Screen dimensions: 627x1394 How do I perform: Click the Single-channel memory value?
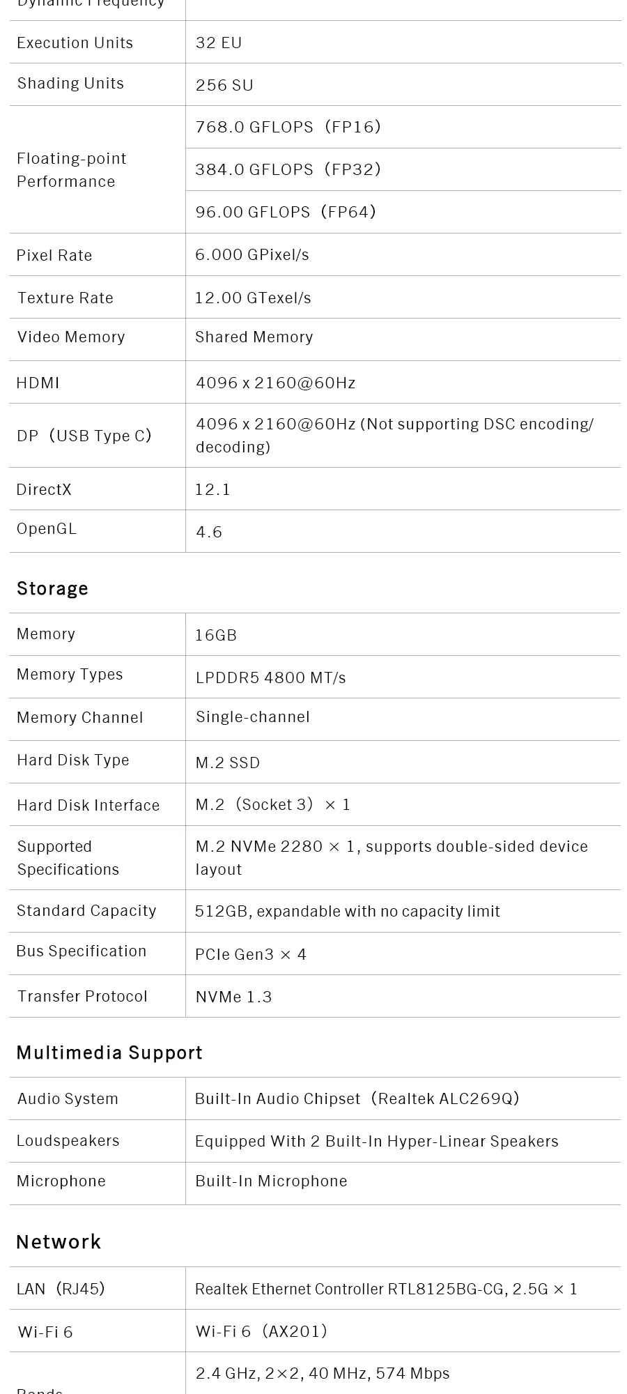pyautogui.click(x=252, y=717)
